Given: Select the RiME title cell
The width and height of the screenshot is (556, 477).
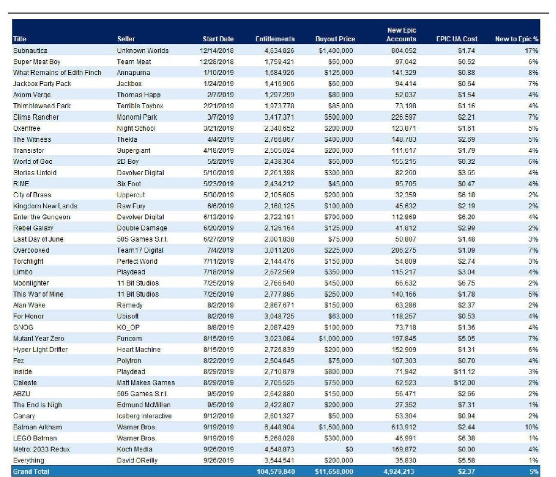Looking at the screenshot, I should [21, 184].
